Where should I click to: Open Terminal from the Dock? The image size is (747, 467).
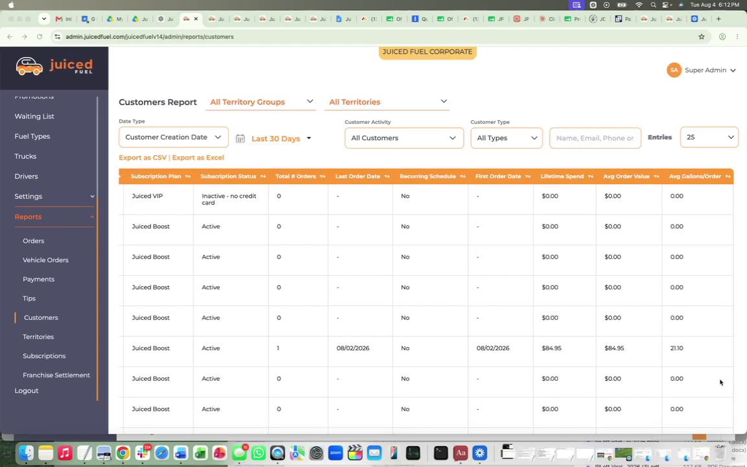pos(441,452)
